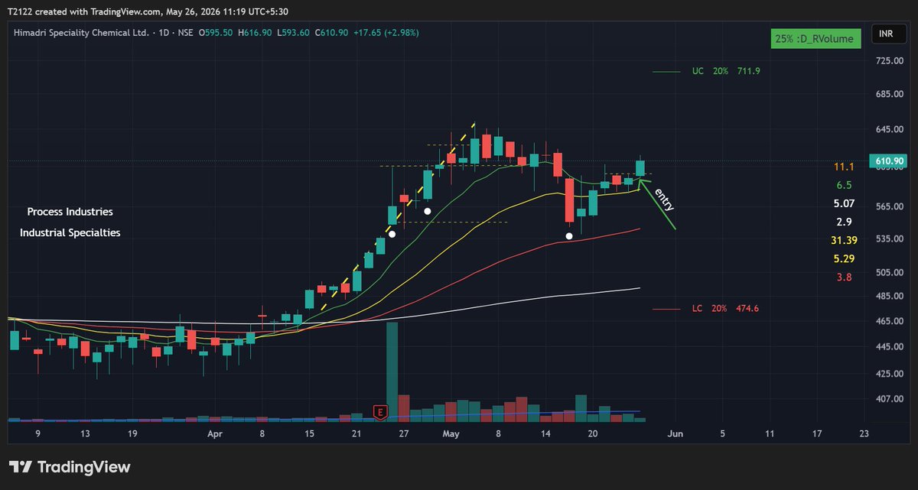
Task: Select the close value C610.90 in header
Action: [331, 33]
